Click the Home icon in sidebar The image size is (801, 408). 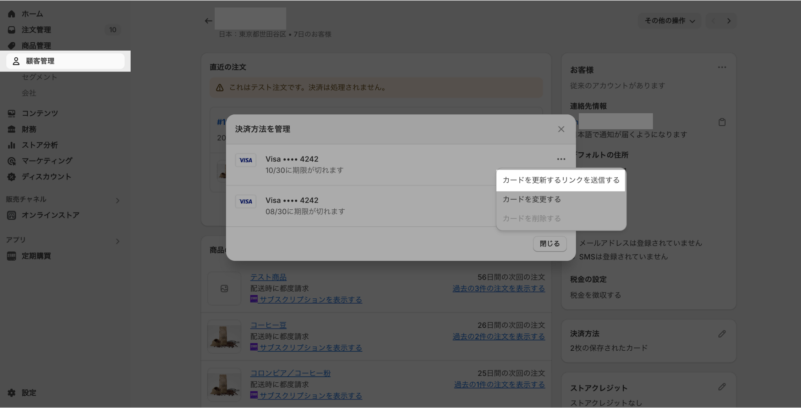click(x=11, y=14)
